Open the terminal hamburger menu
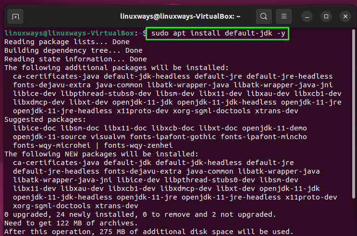Image resolution: width=357 pixels, height=236 pixels. pos(283,16)
